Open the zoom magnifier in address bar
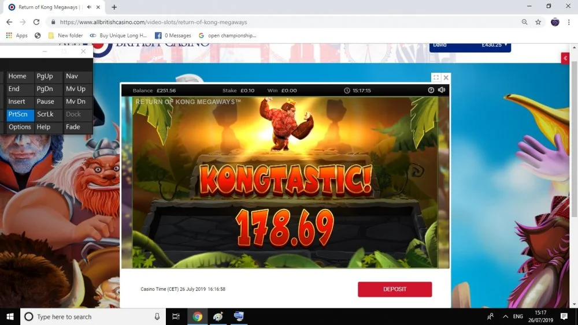Image resolution: width=578 pixels, height=325 pixels. (x=525, y=22)
